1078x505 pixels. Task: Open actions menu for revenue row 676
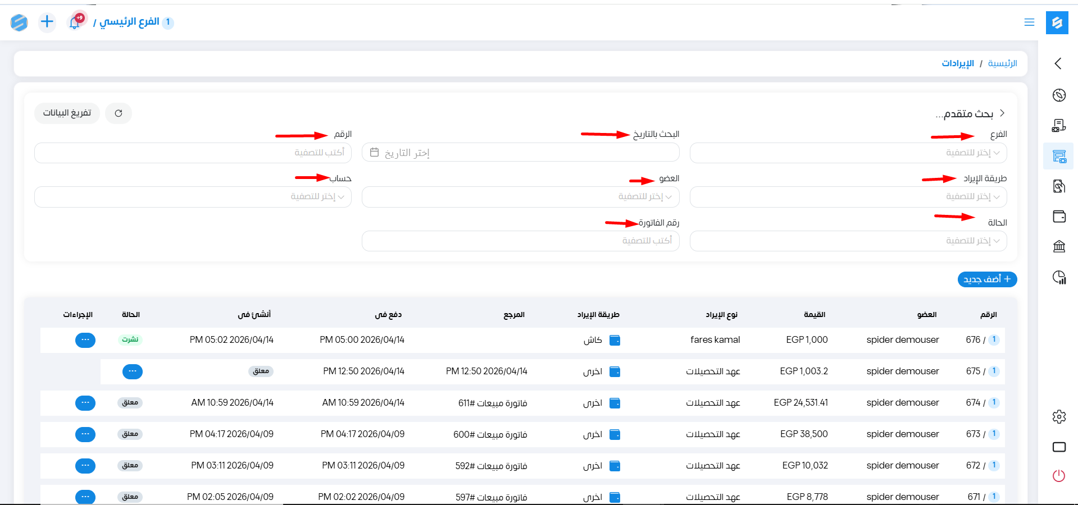coord(85,340)
